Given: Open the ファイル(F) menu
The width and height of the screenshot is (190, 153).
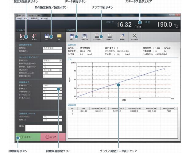Looking at the screenshot, I should [x=19, y=18].
